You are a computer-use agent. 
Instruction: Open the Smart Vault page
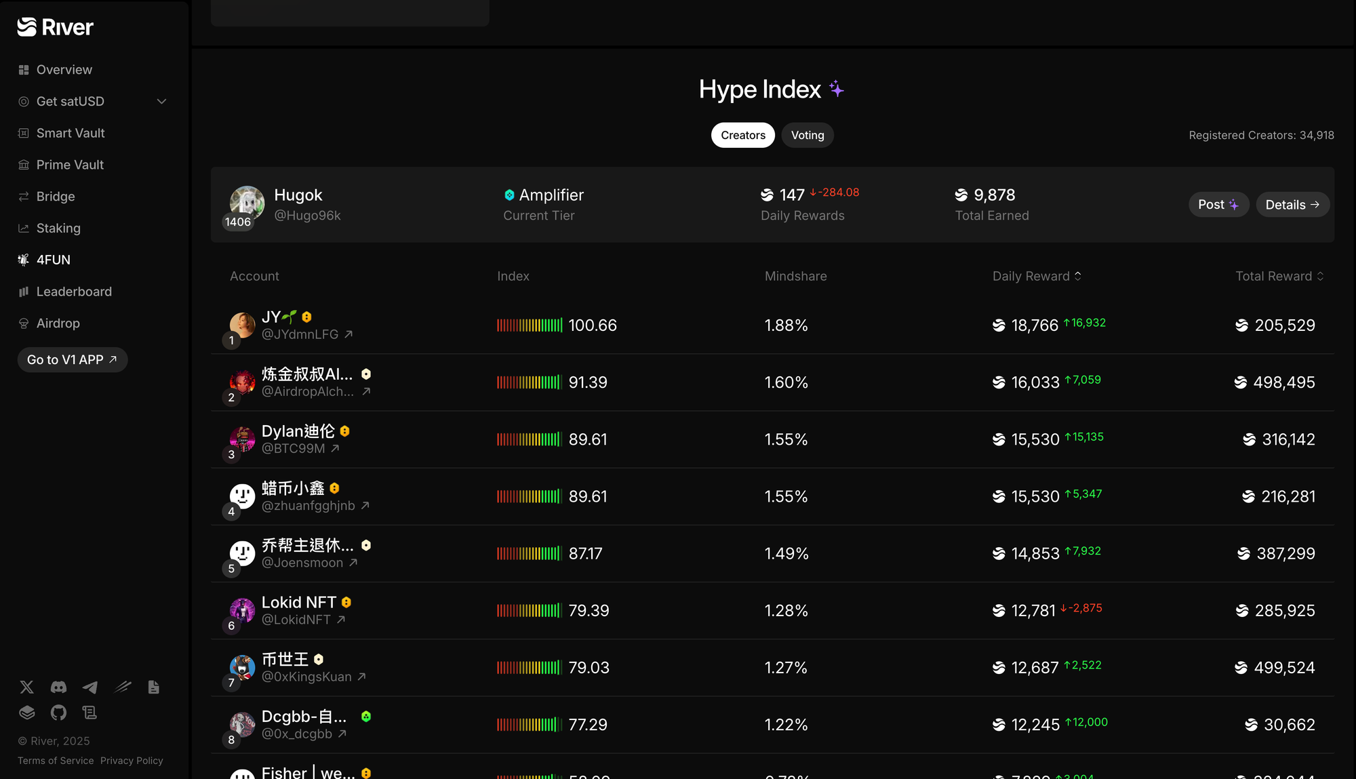(x=71, y=134)
